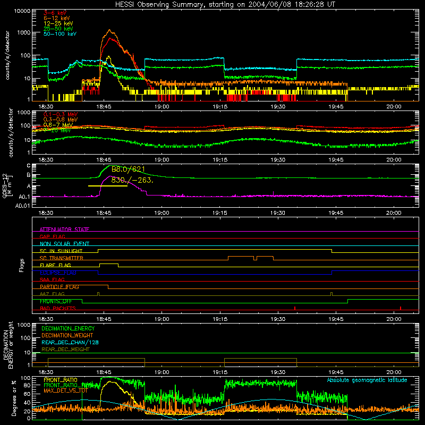Click the B8.0/621 flare annotation
The width and height of the screenshot is (425, 425).
[128, 169]
